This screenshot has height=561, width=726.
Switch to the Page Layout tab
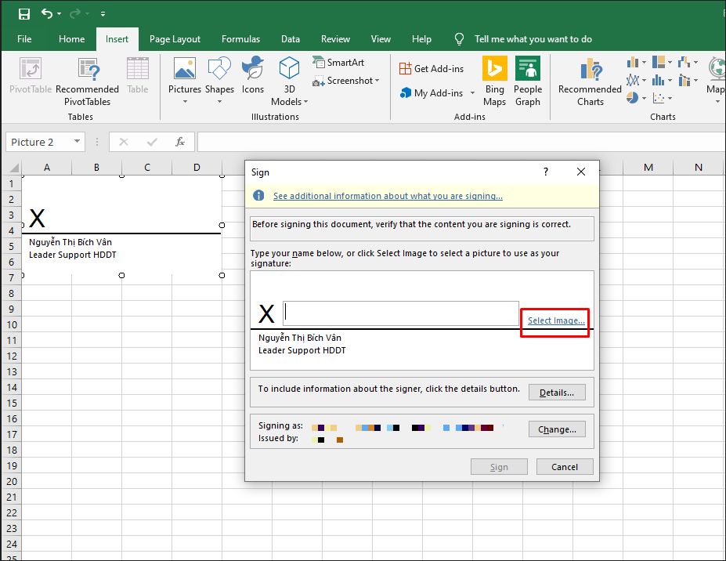[175, 39]
